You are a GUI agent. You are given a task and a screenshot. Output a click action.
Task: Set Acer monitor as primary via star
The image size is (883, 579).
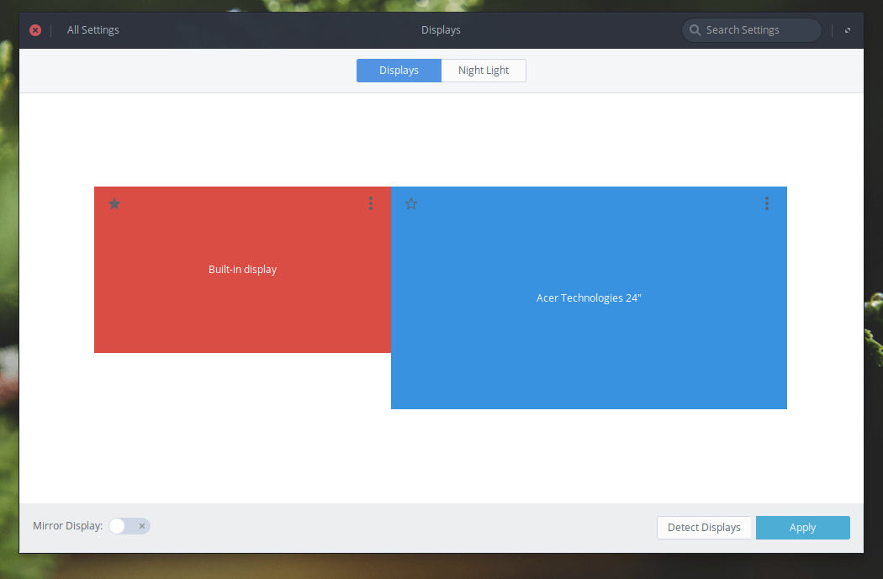pos(411,203)
